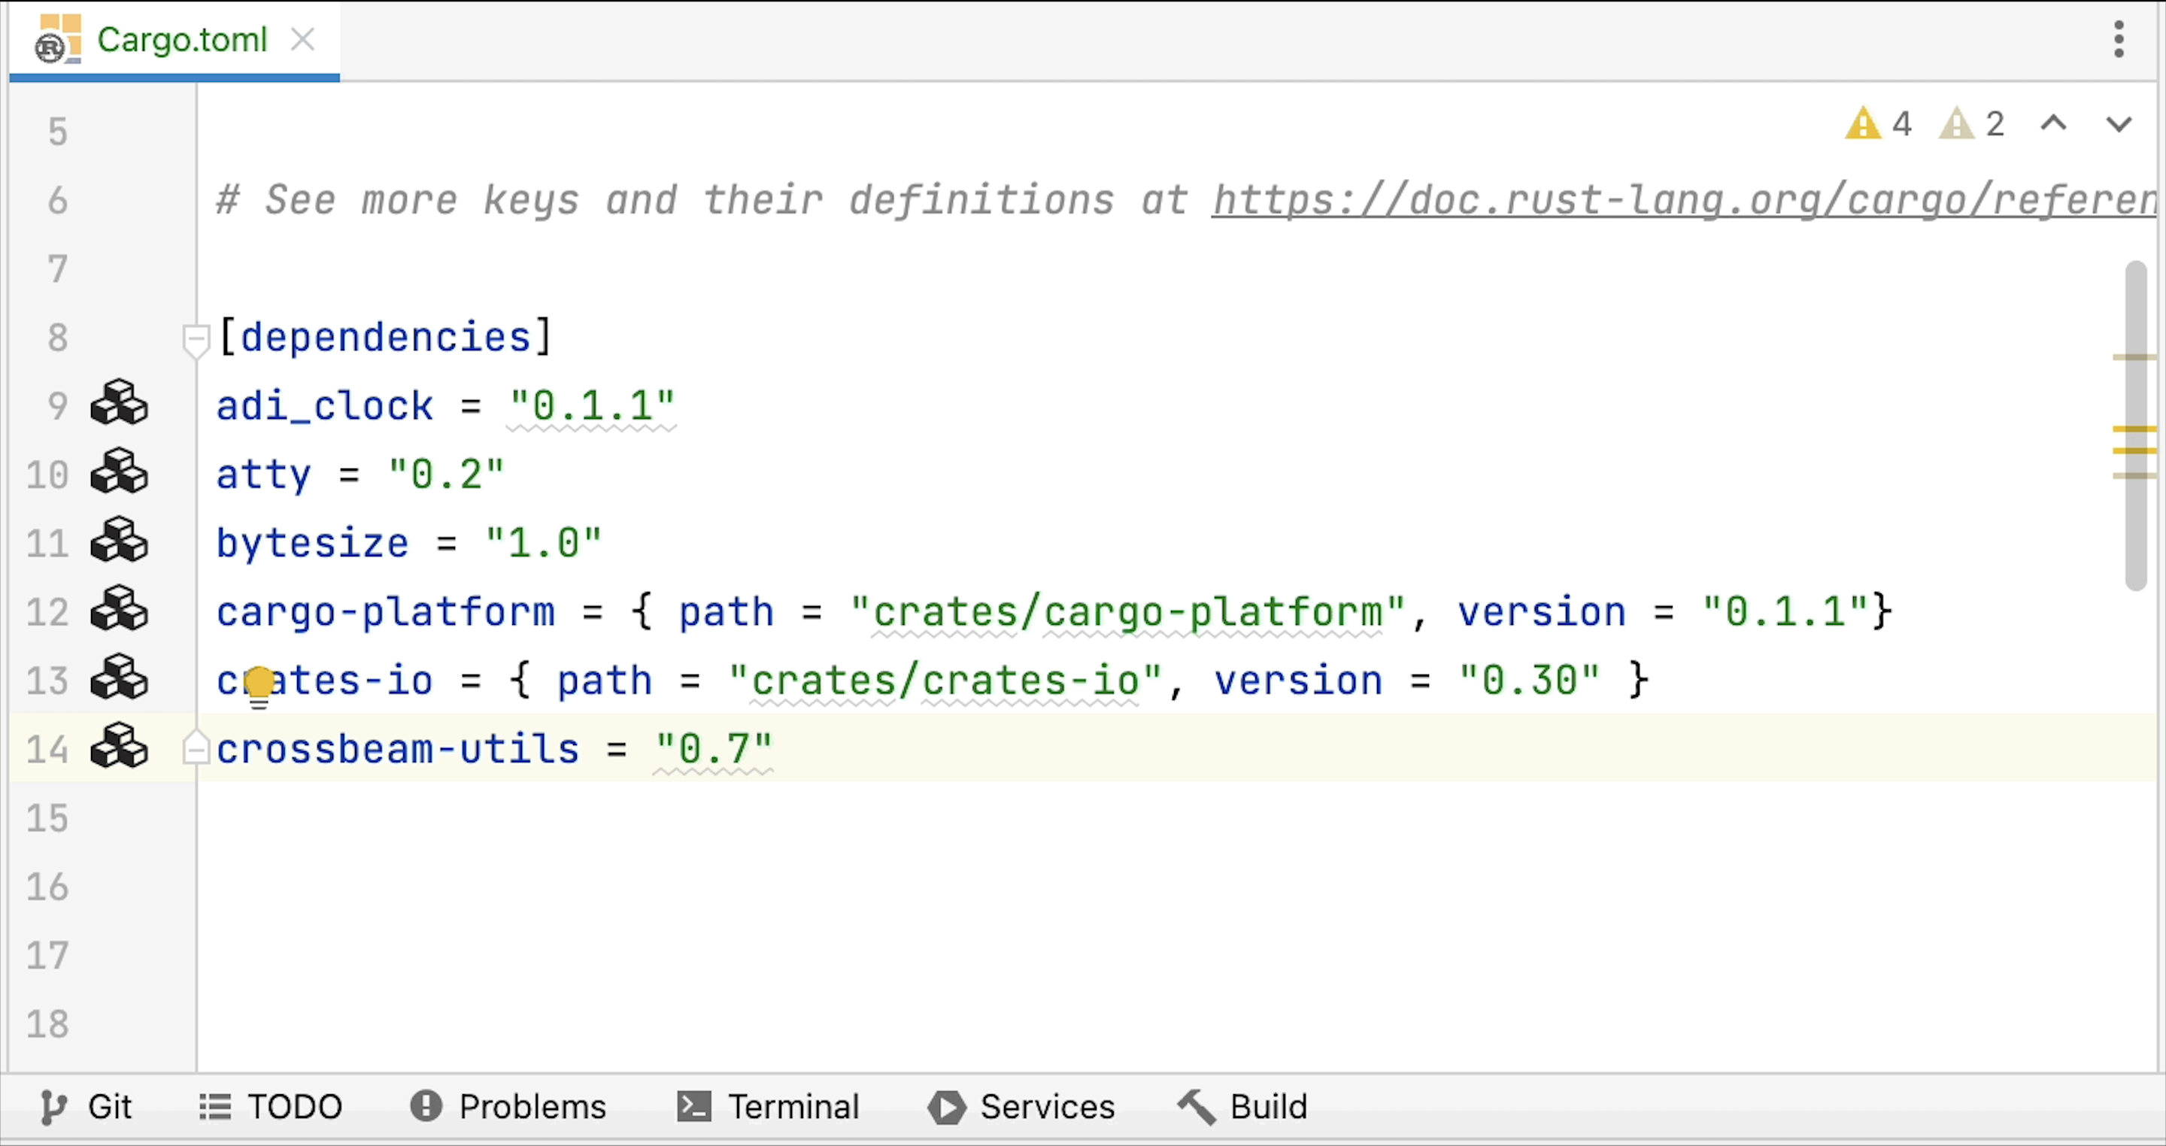Open the Problems tool window
This screenshot has height=1146, width=2166.
pyautogui.click(x=508, y=1106)
